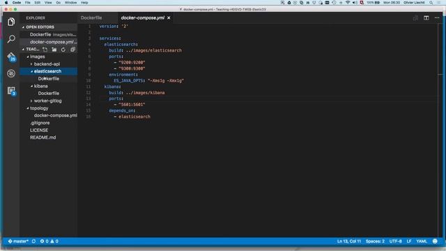
Task: Click the Spotlight search icon in menu bar
Action: [431, 3]
